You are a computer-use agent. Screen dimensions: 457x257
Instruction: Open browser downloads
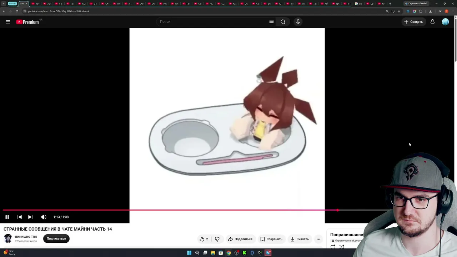tap(430, 11)
